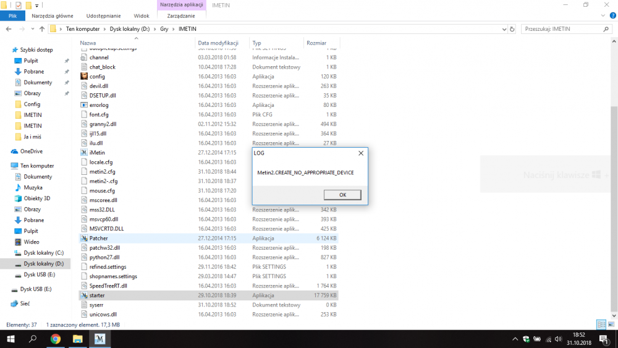Select the syserr text document
This screenshot has height=348, width=618.
(x=96, y=305)
